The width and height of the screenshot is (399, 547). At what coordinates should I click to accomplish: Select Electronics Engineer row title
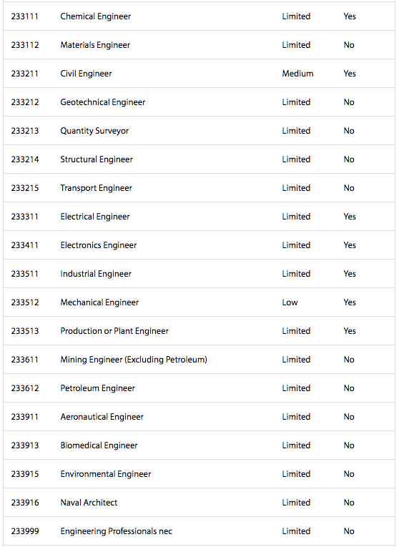(x=99, y=245)
